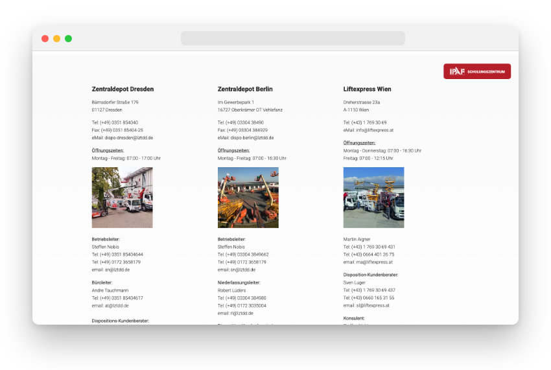Click name Robert Lüders

point(231,290)
